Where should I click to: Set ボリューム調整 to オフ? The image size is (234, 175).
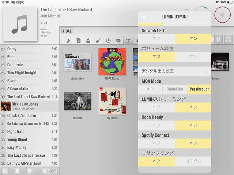click(x=156, y=57)
